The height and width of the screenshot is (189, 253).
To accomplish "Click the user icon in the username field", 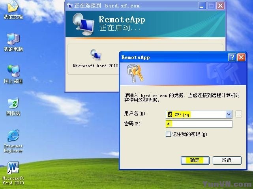I will (170, 114).
